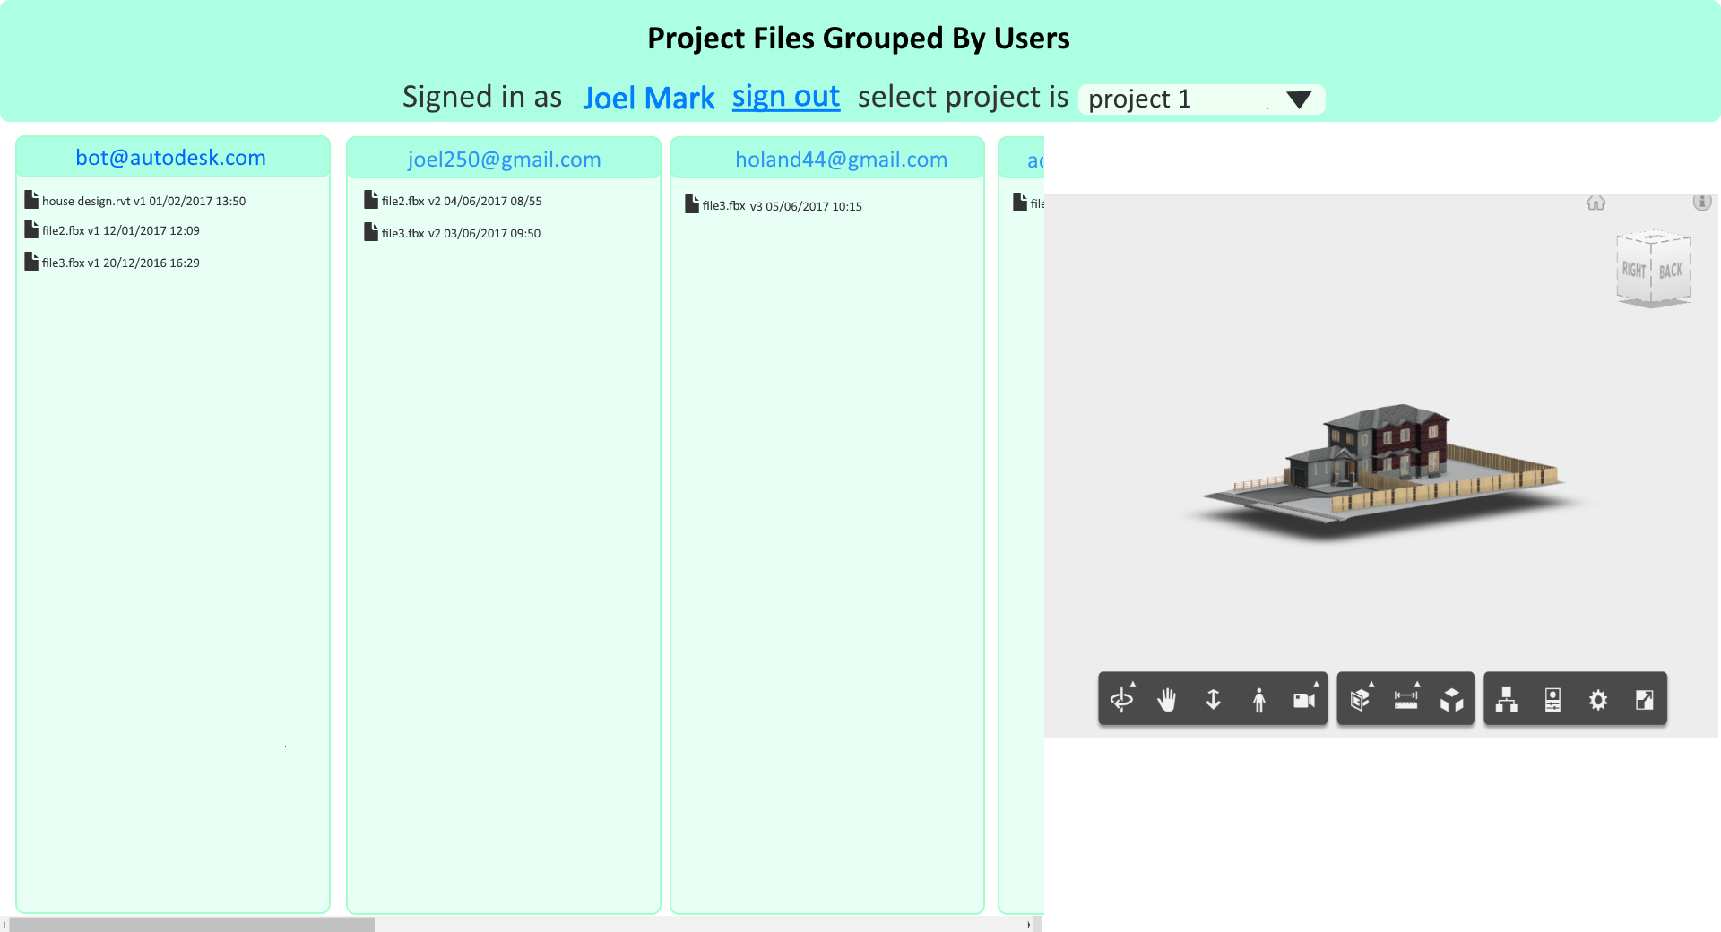The width and height of the screenshot is (1721, 932).
Task: Click the Joel Mark user name
Action: point(649,98)
